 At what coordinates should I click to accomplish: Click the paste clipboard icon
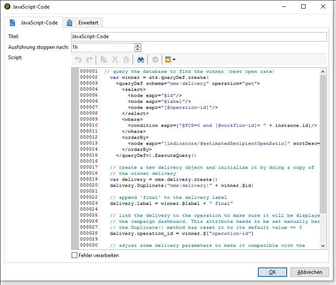[126, 60]
